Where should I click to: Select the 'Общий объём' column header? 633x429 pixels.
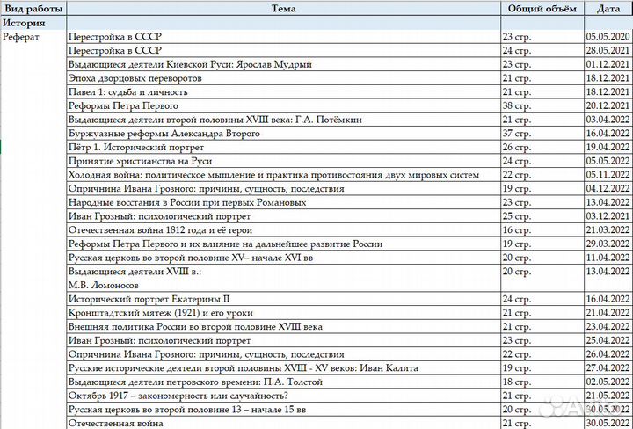(542, 9)
